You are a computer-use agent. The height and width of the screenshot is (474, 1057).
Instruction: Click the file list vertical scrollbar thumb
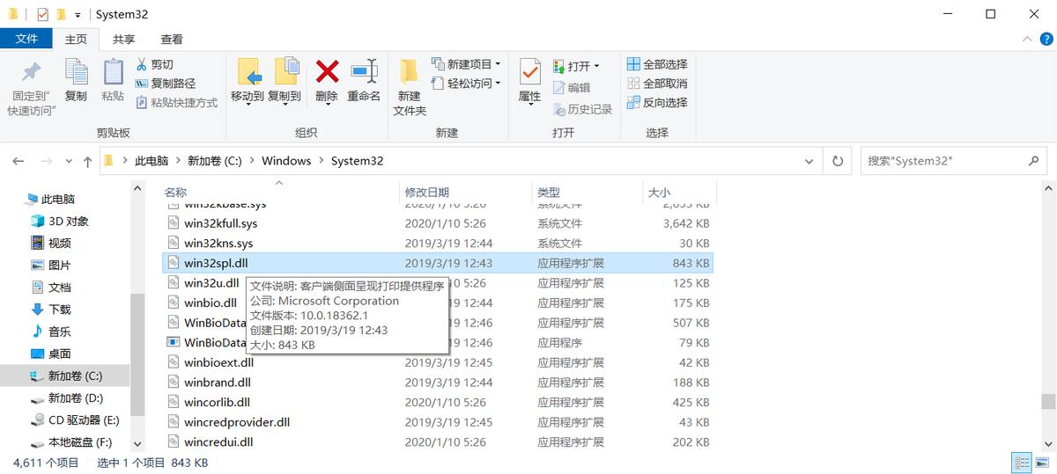[1047, 402]
